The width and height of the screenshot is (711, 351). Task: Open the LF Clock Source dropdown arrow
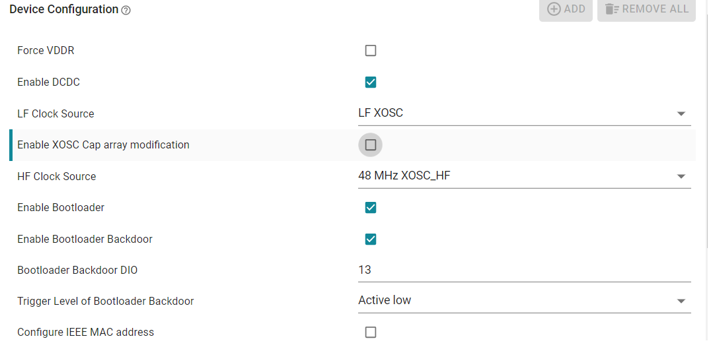pyautogui.click(x=681, y=113)
